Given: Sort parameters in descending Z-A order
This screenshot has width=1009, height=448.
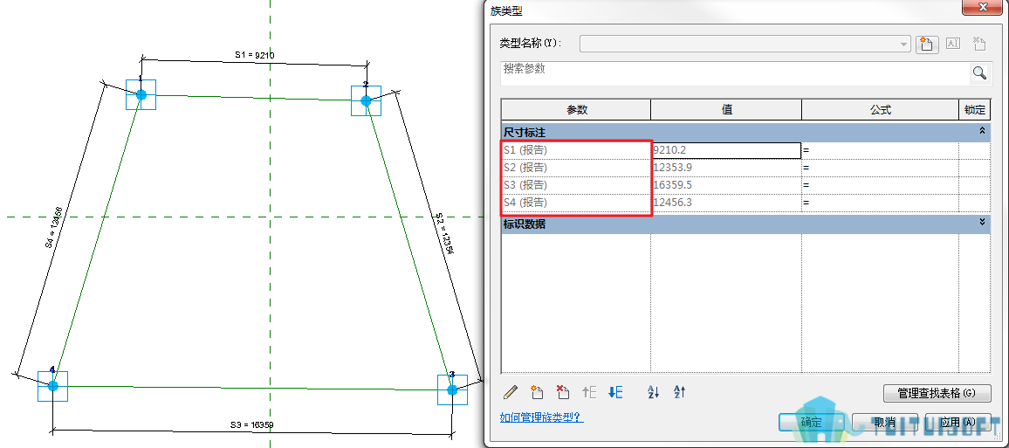Looking at the screenshot, I should click(x=680, y=391).
